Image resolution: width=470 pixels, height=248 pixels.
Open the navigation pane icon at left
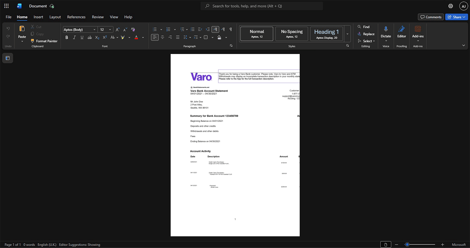(x=8, y=58)
